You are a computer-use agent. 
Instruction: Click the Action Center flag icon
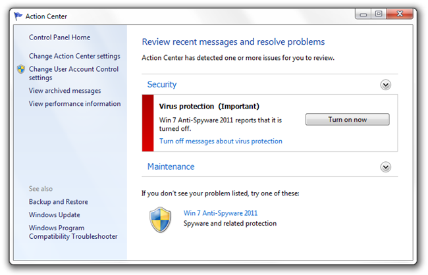point(18,16)
